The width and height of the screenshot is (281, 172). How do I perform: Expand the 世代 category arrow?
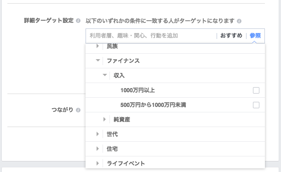coord(97,134)
